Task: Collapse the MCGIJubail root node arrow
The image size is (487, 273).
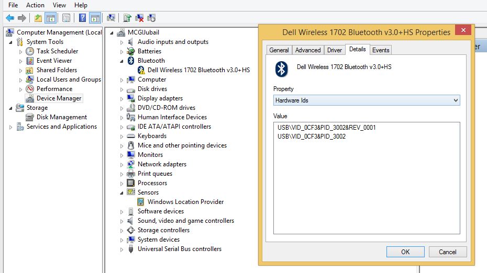Action: click(112, 33)
